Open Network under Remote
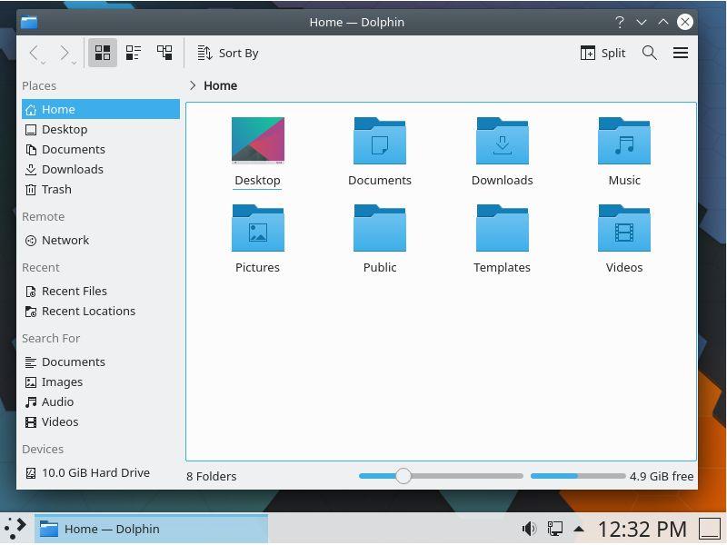This screenshot has width=727, height=545. (65, 240)
